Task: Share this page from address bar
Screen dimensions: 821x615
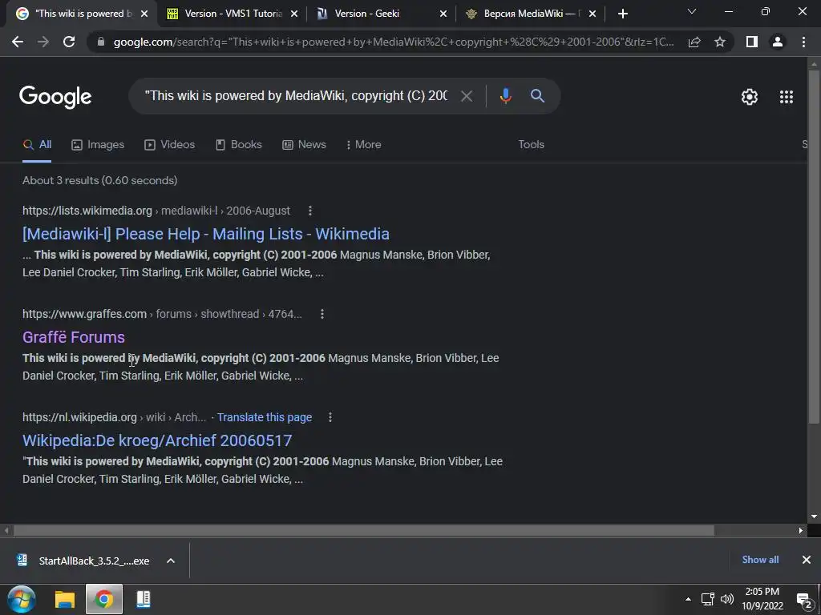Action: (x=694, y=42)
